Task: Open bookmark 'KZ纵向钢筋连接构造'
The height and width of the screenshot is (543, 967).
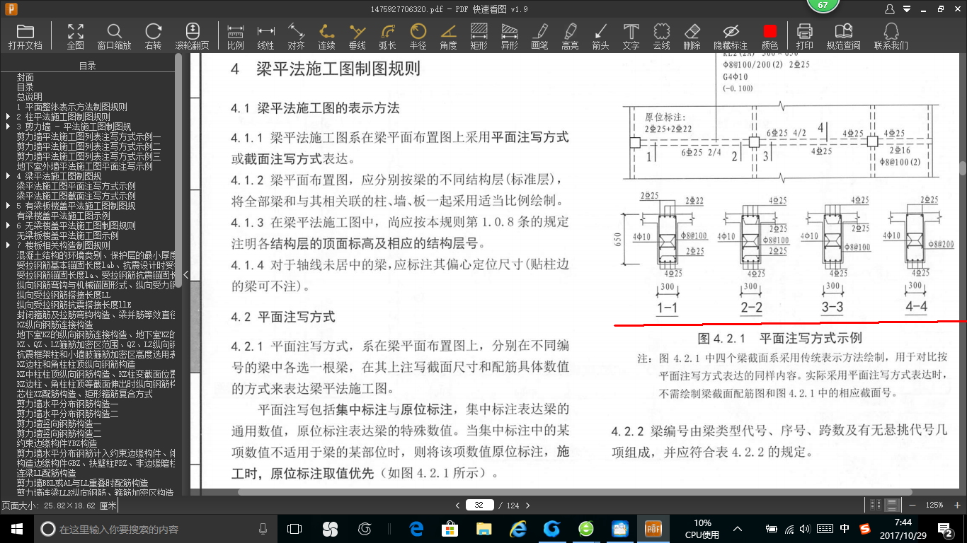Action: pyautogui.click(x=55, y=325)
